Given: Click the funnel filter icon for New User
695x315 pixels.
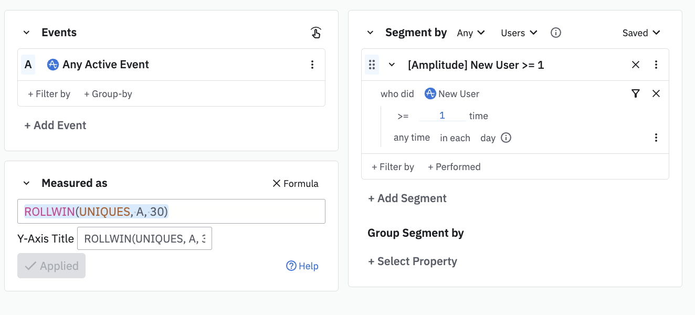Looking at the screenshot, I should (636, 93).
